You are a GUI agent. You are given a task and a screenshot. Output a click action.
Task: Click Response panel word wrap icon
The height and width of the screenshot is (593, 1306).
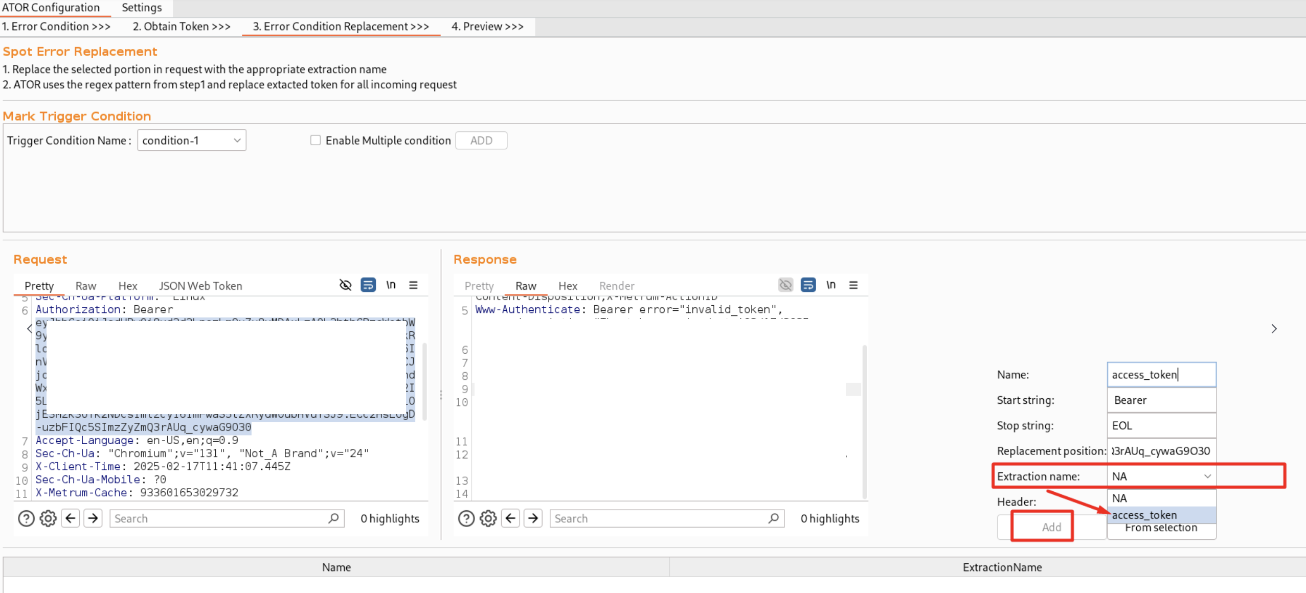(808, 285)
